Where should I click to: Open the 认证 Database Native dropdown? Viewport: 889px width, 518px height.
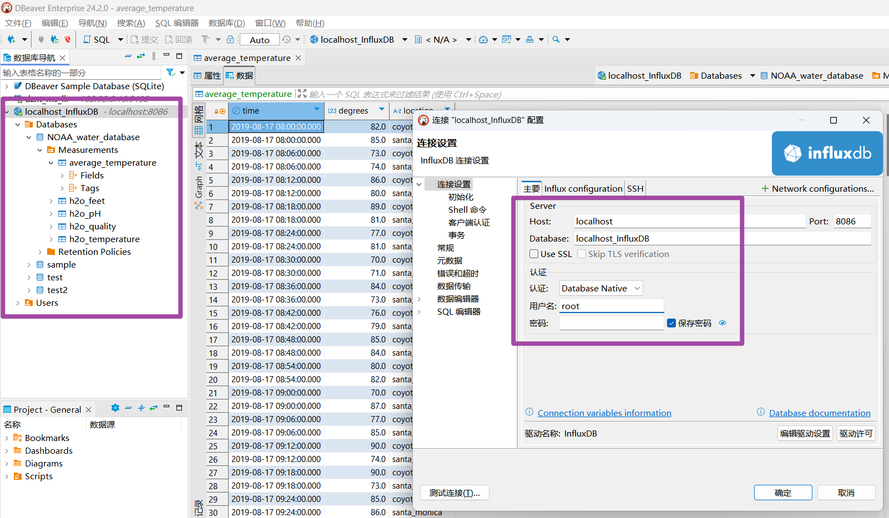[x=601, y=288]
